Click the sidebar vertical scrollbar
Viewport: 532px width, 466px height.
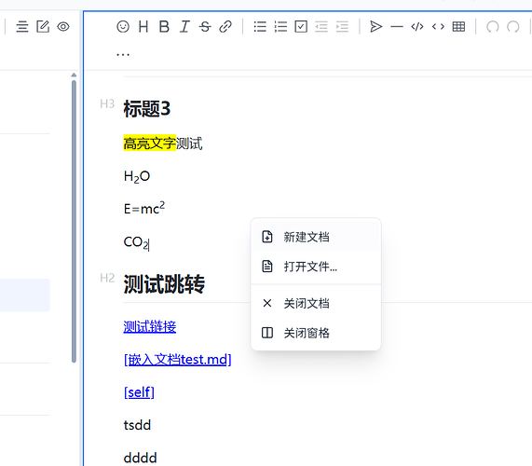click(x=74, y=222)
